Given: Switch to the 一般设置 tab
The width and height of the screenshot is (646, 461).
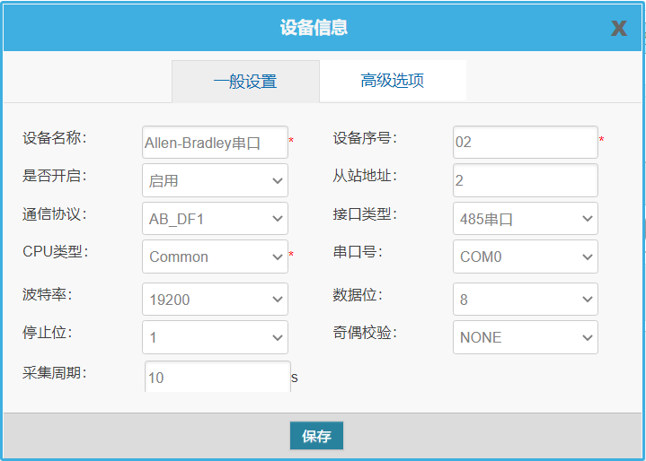Looking at the screenshot, I should point(245,82).
